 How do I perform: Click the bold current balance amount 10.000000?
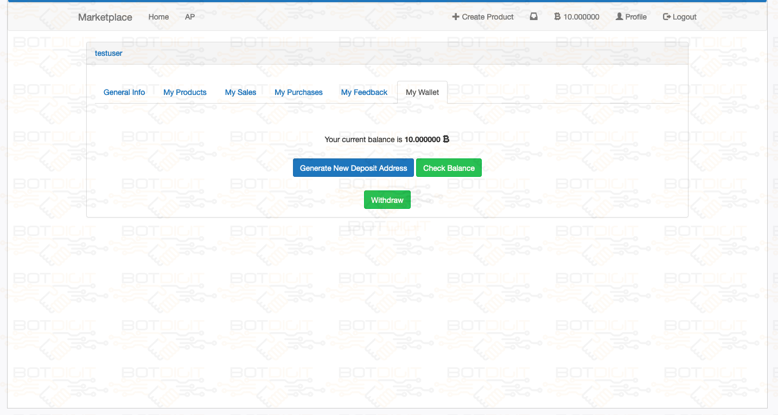(423, 139)
